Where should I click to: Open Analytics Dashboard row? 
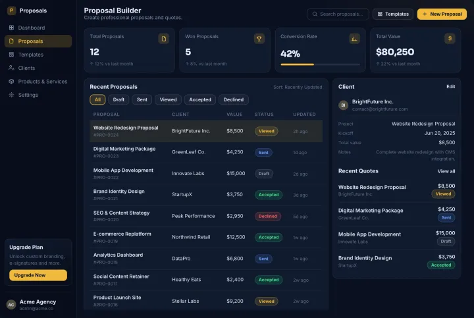[x=206, y=259]
